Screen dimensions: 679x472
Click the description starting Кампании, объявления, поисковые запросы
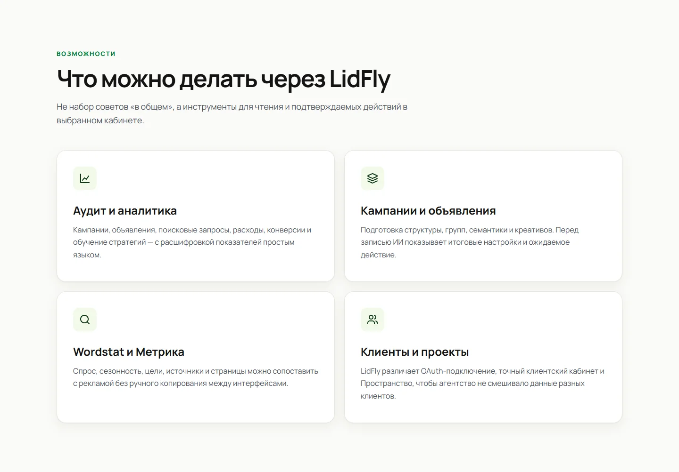[x=192, y=242]
